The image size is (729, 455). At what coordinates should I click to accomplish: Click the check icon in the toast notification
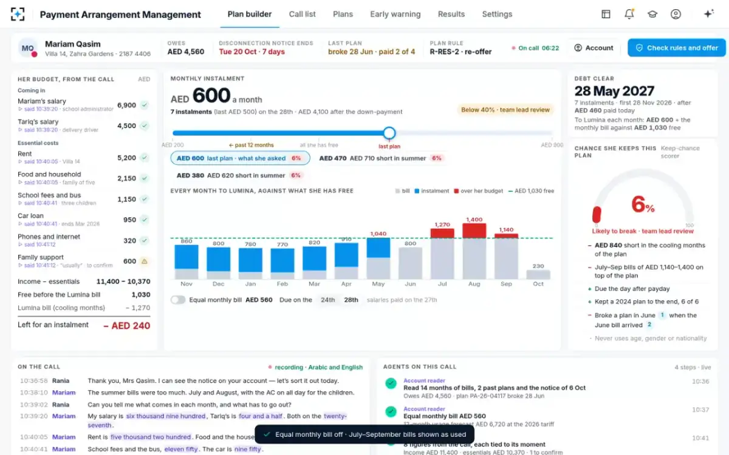point(266,434)
